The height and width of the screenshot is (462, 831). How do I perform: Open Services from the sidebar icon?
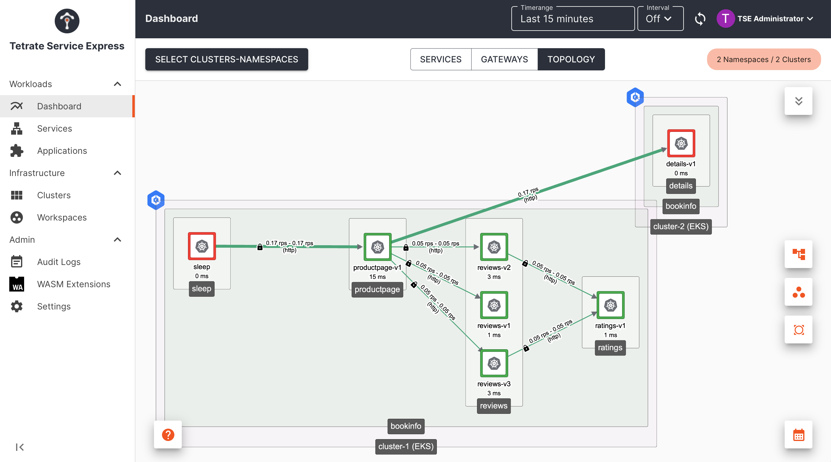tap(17, 128)
